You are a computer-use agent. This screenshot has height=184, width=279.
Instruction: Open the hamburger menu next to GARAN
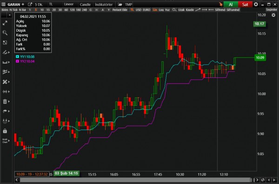tap(3, 4)
